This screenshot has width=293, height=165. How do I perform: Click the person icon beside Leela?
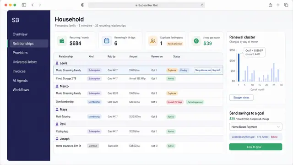tap(57, 63)
